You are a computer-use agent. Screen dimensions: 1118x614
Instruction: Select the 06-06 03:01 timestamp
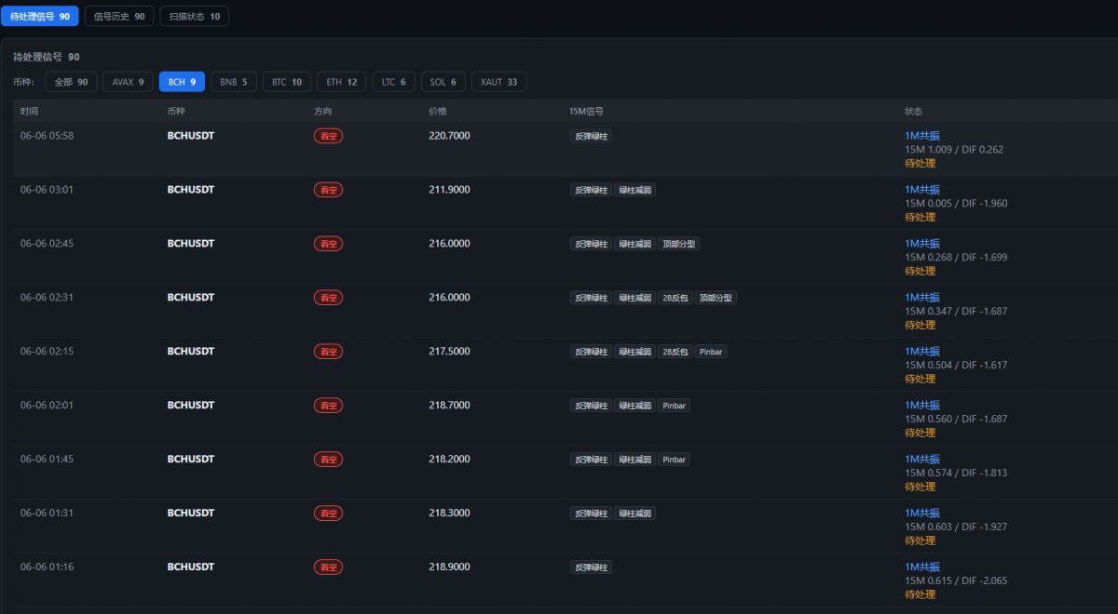coord(47,190)
